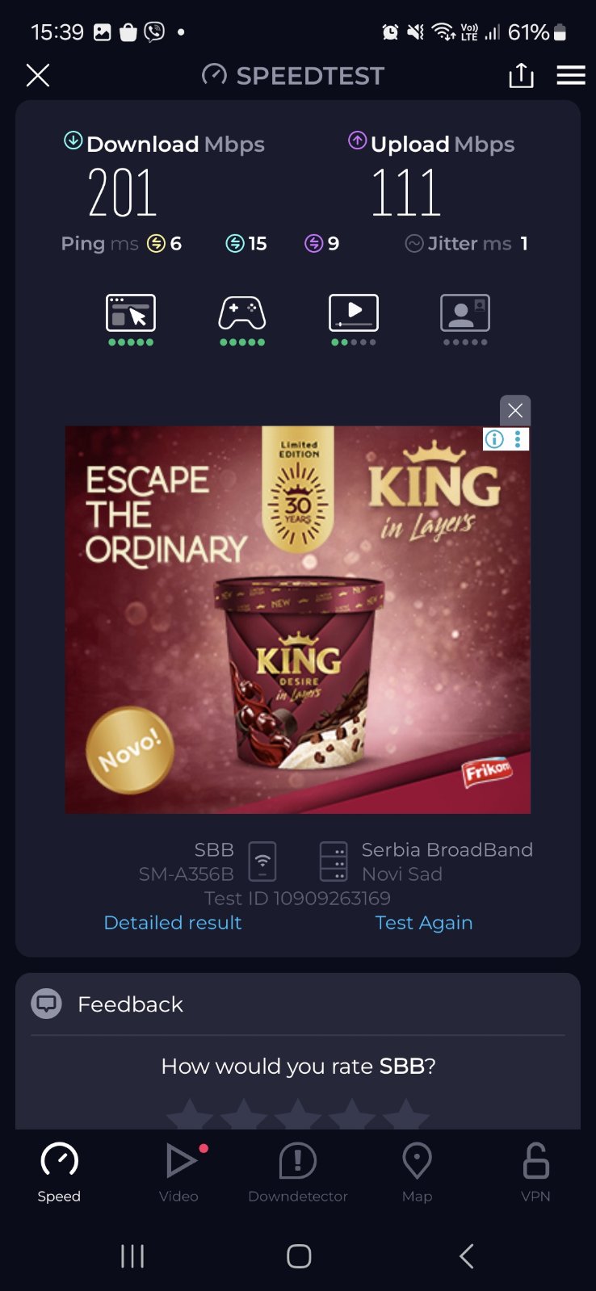Open the share icon in the header

(x=521, y=75)
